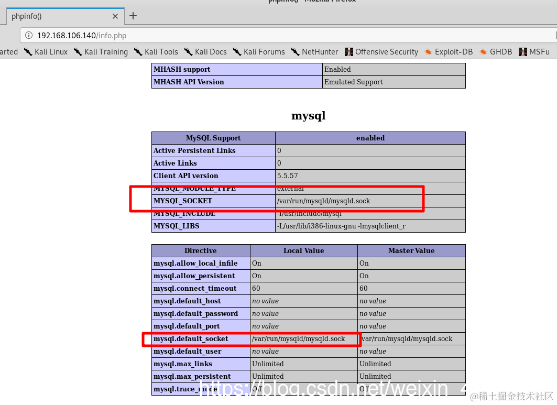The width and height of the screenshot is (557, 405).
Task: Select the MYSQL_SOCKET path /var/run/mysqld/mysqld.sock
Action: (x=324, y=201)
